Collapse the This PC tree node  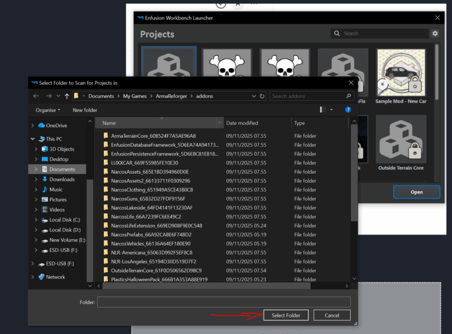pos(34,139)
